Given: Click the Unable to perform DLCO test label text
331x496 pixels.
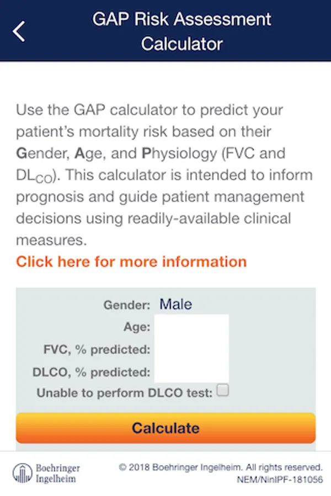Looking at the screenshot, I should tap(125, 393).
